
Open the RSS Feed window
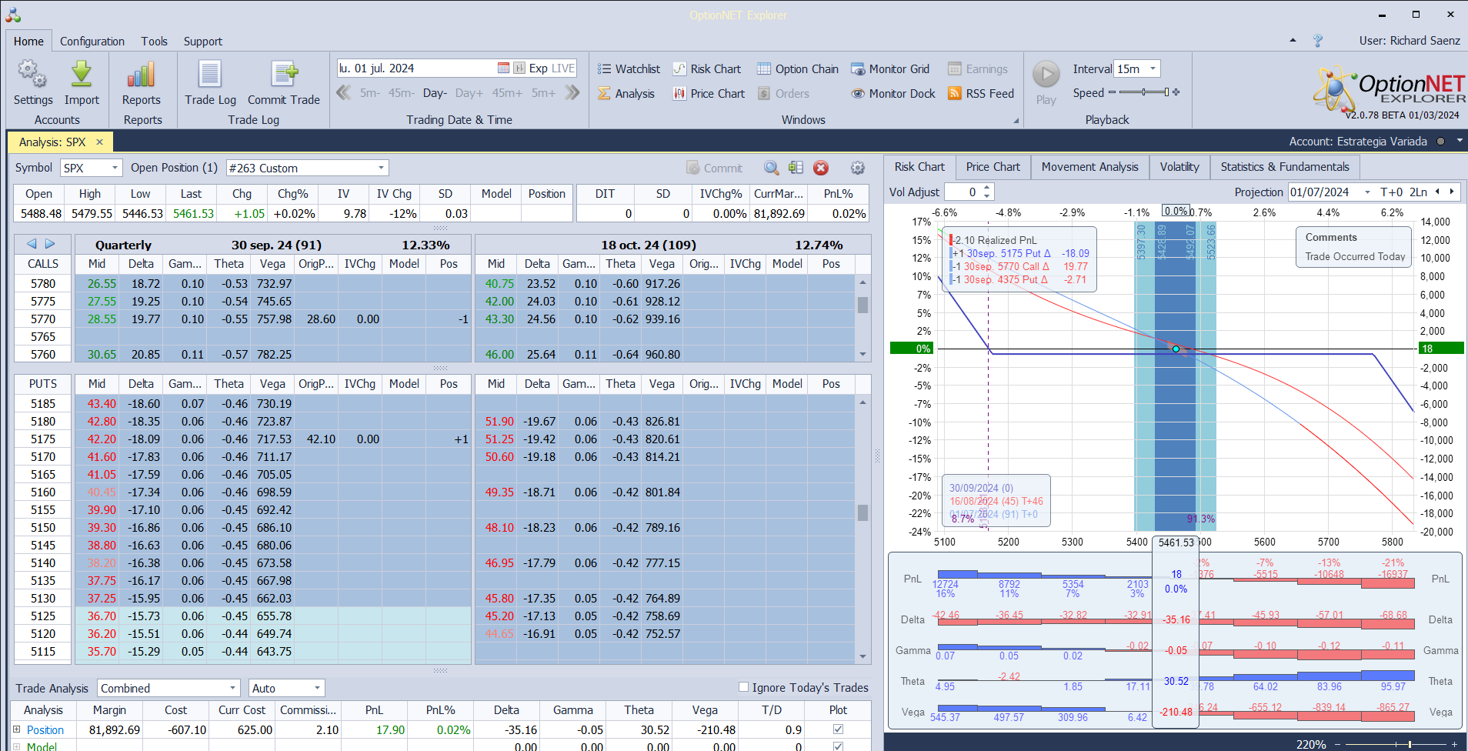pos(981,94)
